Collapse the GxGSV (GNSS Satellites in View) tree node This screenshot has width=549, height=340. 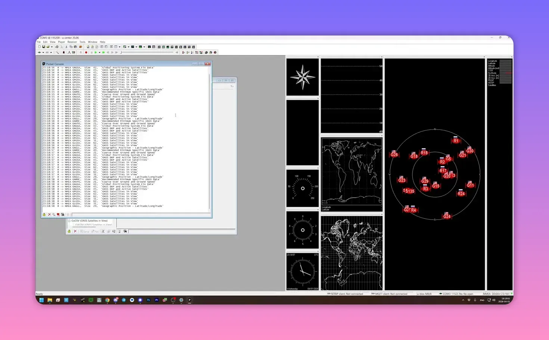[69, 221]
